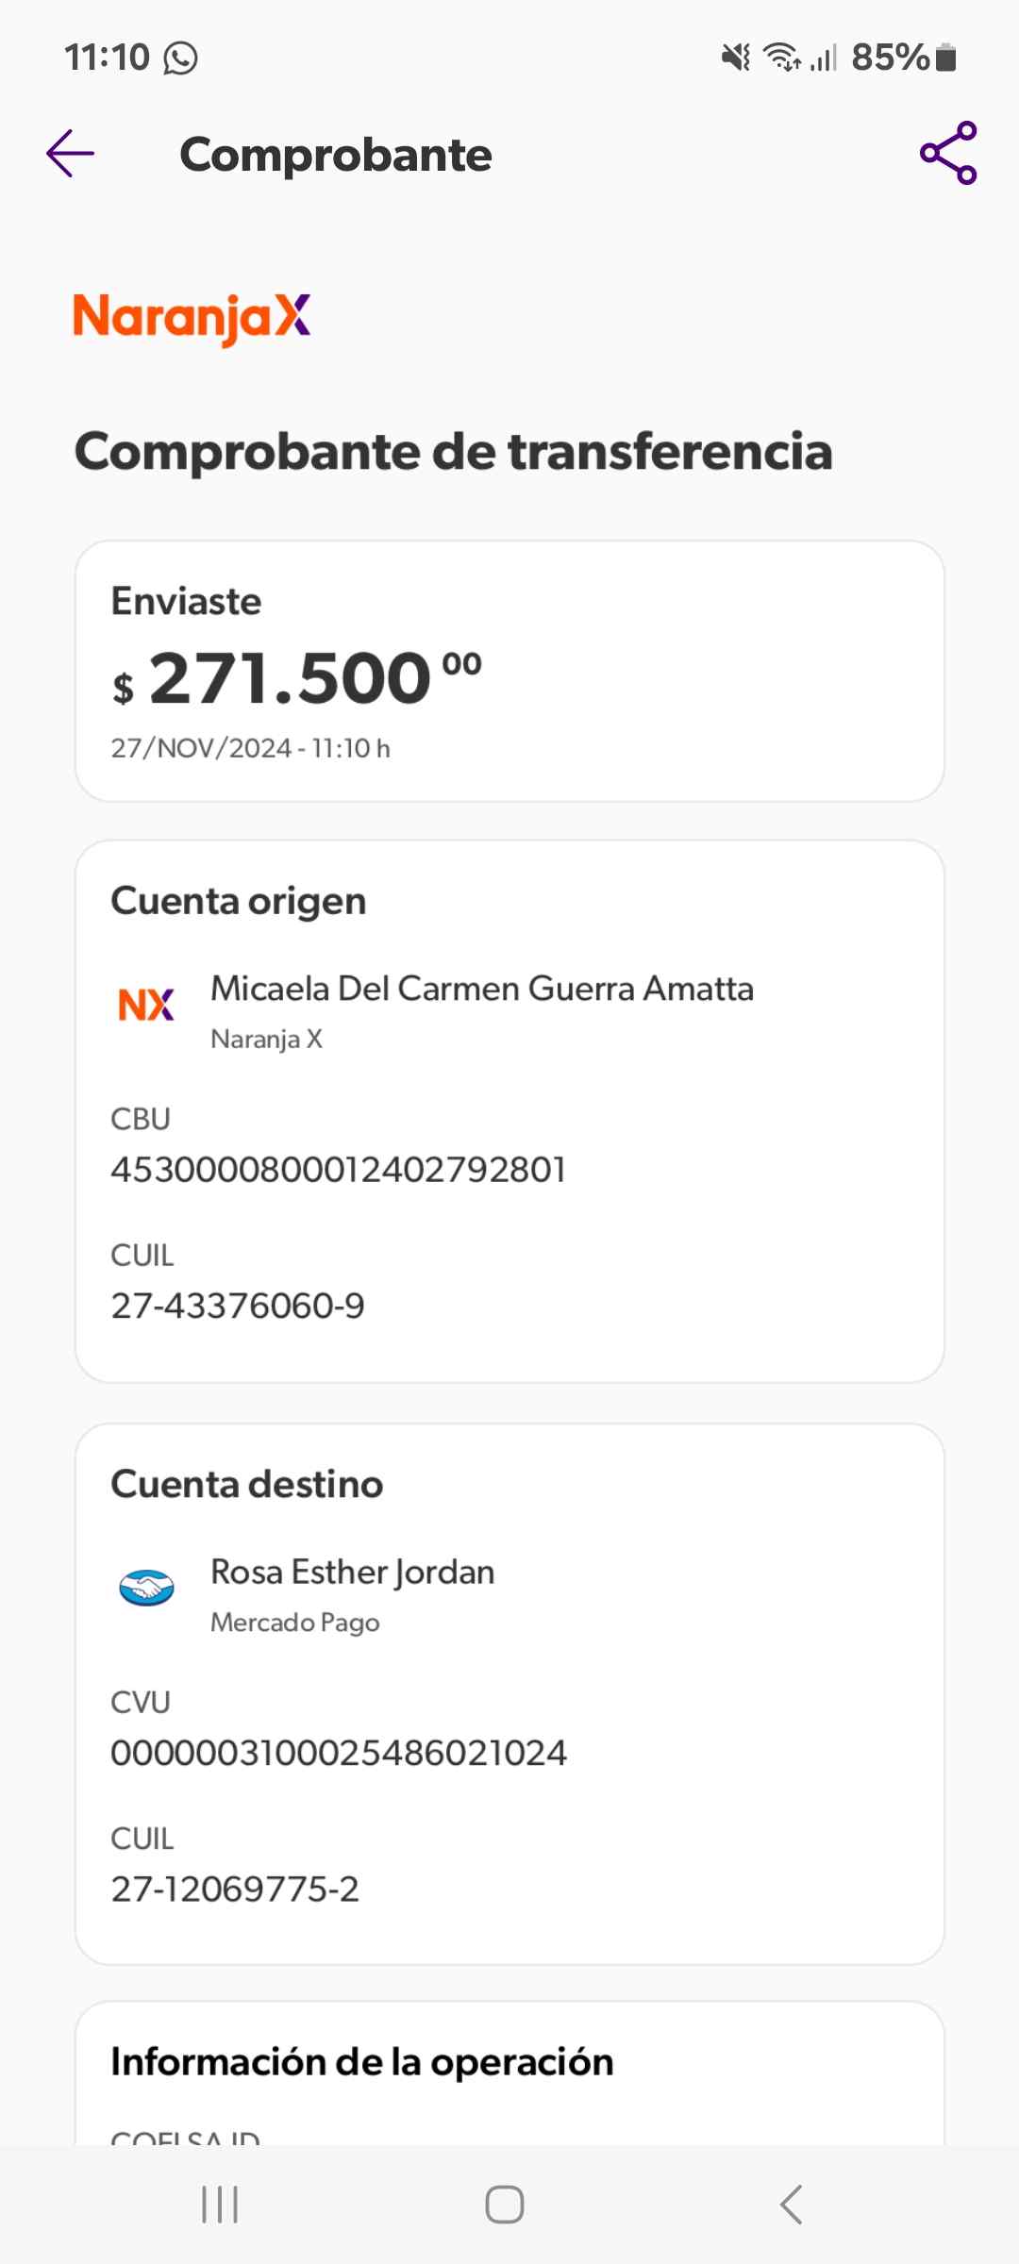The width and height of the screenshot is (1019, 2264).
Task: Tap the back arrow icon
Action: [x=71, y=154]
